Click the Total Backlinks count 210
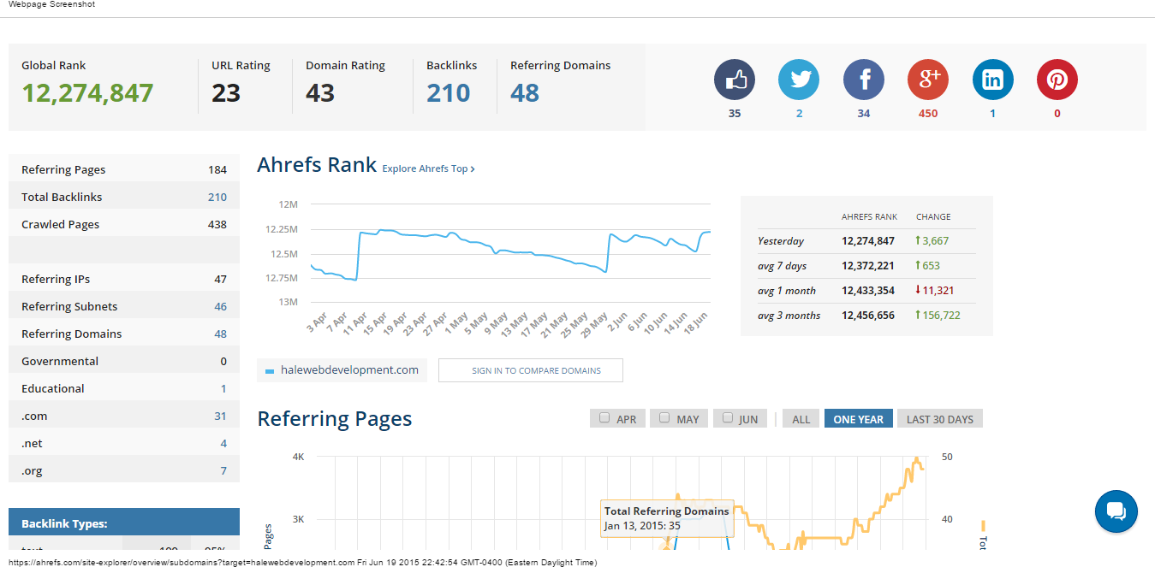The image size is (1155, 567). point(217,197)
